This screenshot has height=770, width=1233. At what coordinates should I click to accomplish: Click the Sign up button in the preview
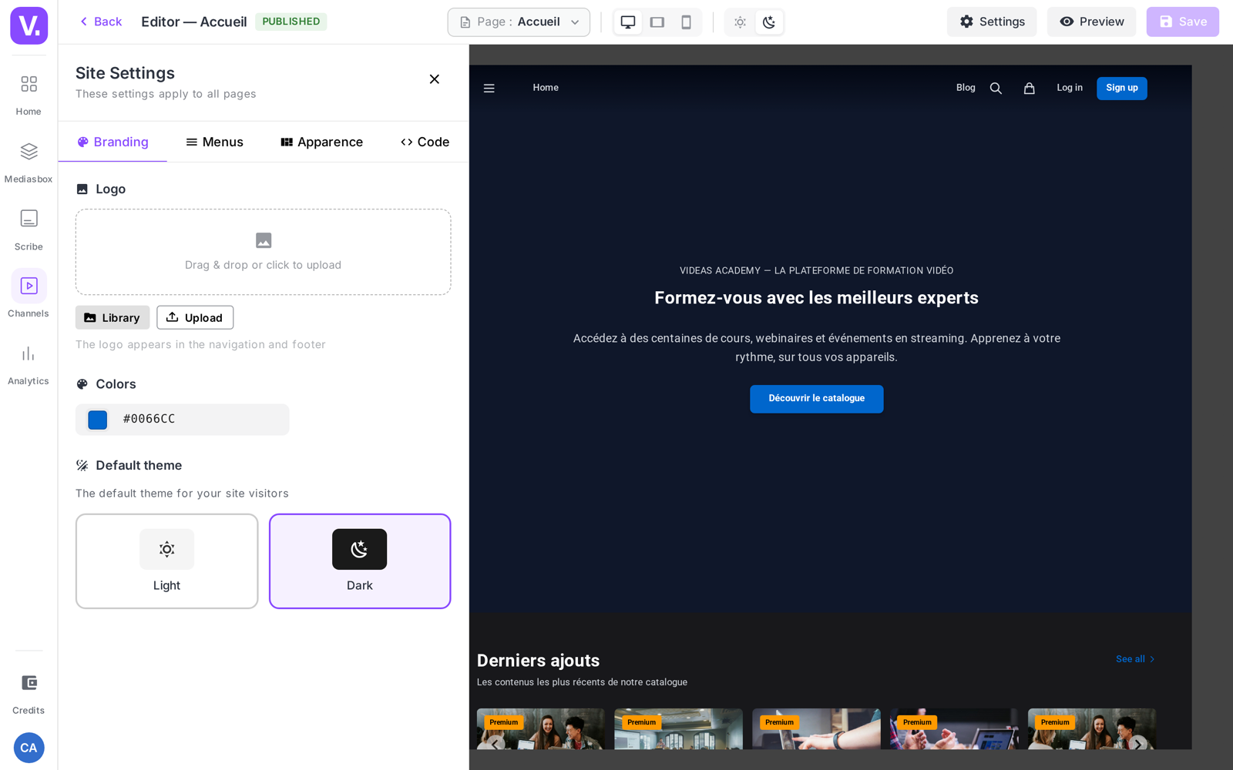1122,89
